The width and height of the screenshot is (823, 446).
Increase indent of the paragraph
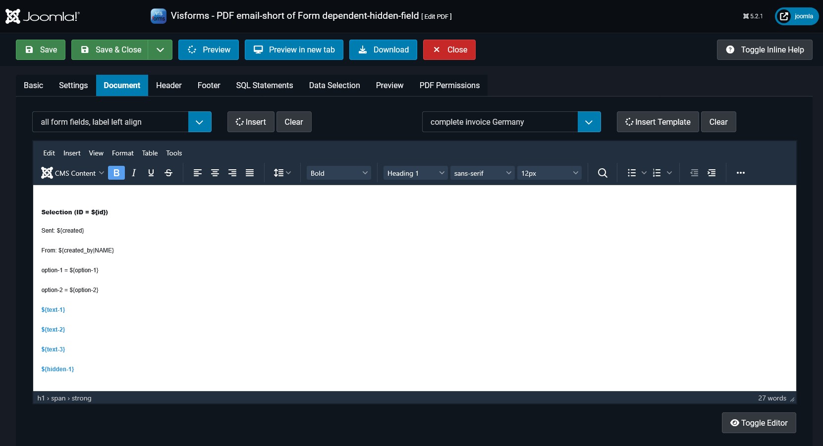(712, 173)
